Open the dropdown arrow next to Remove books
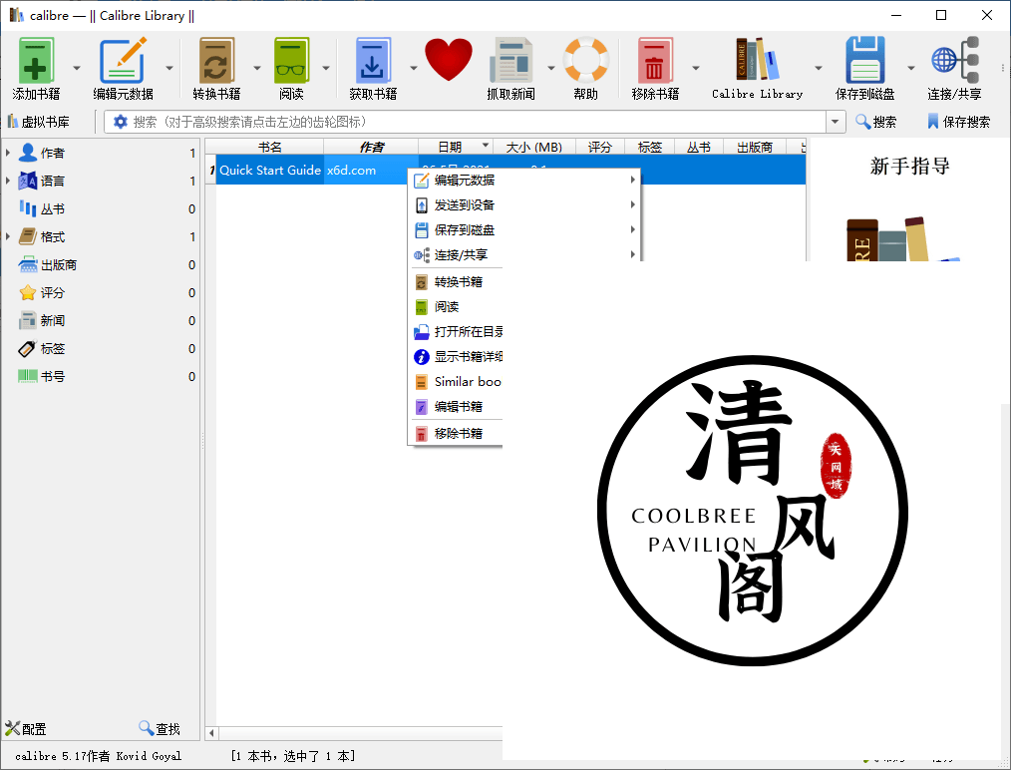Viewport: 1011px width, 770px height. (696, 68)
